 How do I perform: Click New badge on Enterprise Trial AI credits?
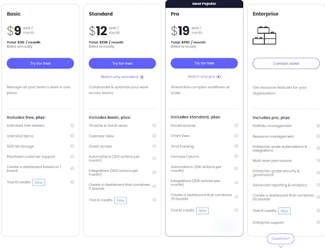point(284,211)
